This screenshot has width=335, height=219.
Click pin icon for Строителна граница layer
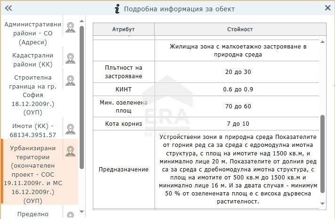point(70,81)
